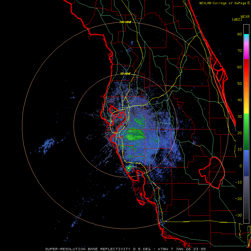Viewport: 251px width, 251px height.
Task: Click the 20 value on the dBZ scale
Action: (x=240, y=133)
